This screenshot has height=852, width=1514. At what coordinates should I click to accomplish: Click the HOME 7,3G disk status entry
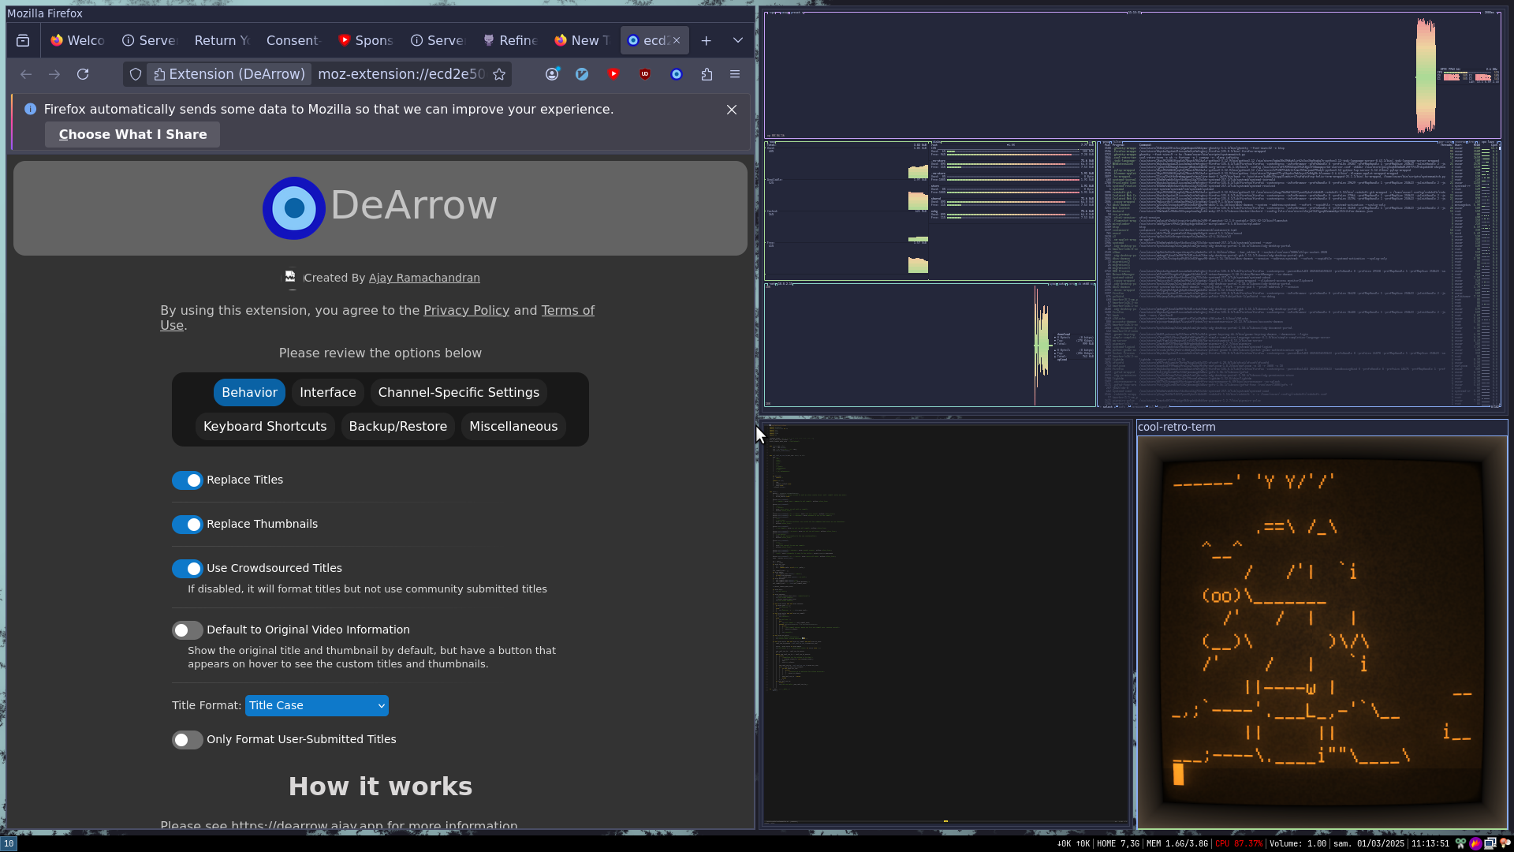coord(1118,843)
